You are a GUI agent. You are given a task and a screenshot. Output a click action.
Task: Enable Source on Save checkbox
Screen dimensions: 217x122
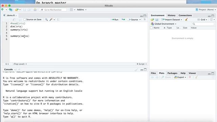(x=25, y=20)
